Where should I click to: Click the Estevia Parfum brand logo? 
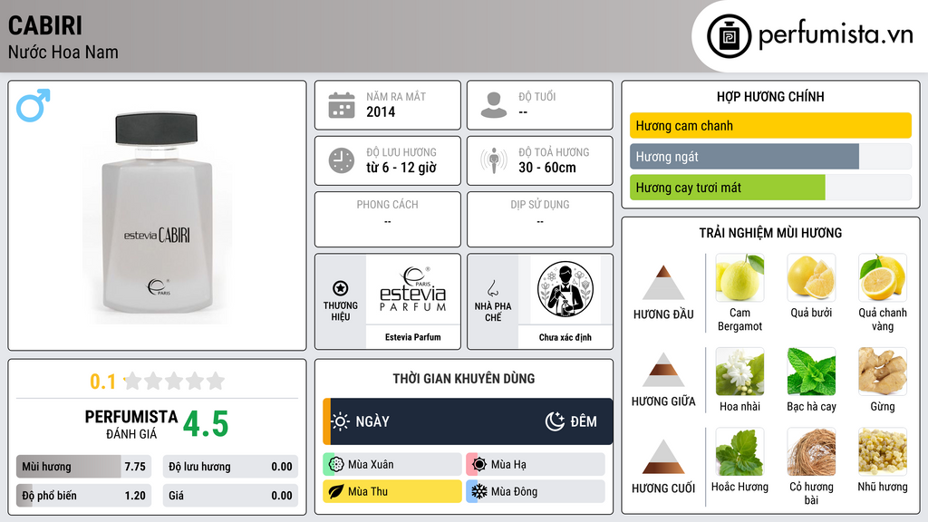coord(413,289)
